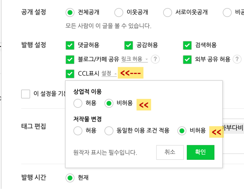
Task: Select 비허용 under 상업적 이용
Action: click(109, 103)
